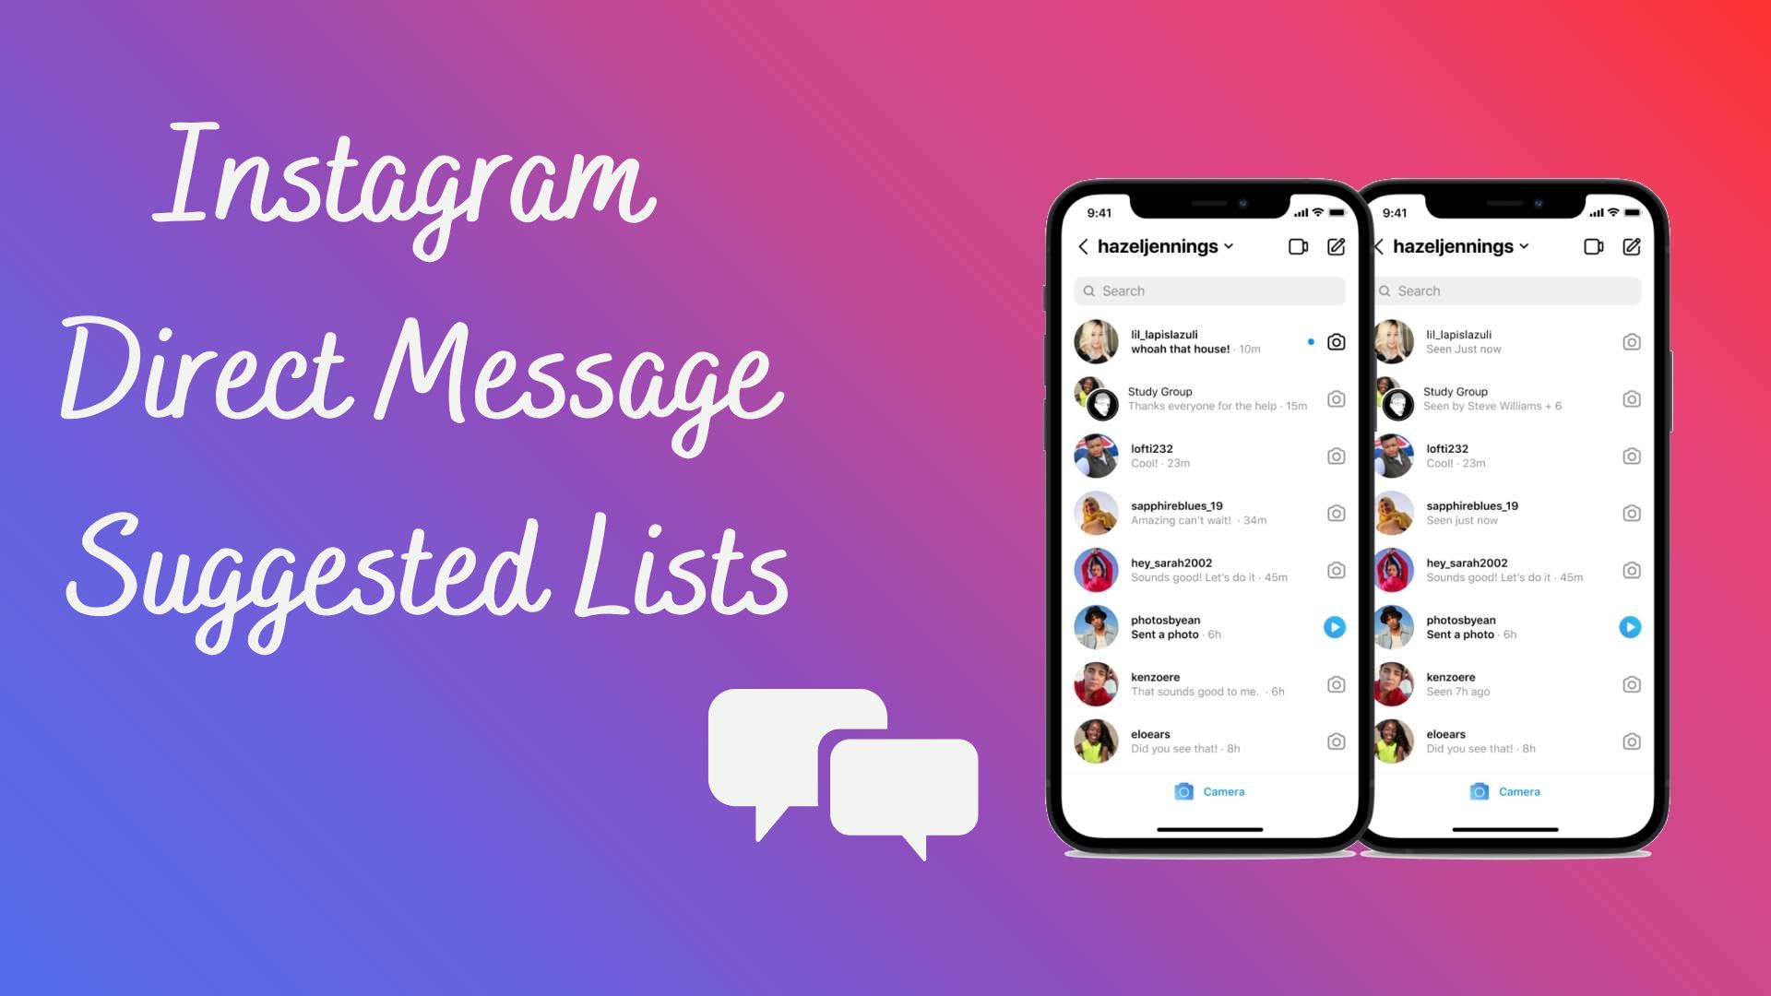Toggle unread message indicator on lil_lapislazuli

(1309, 342)
